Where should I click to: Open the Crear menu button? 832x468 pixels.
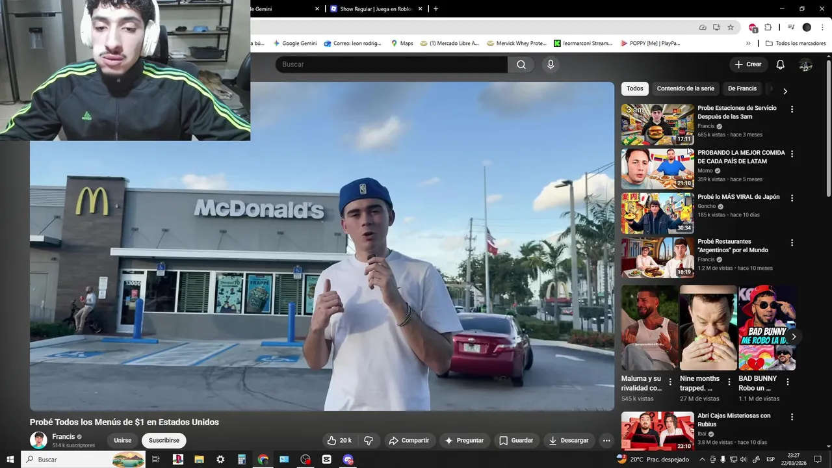(x=748, y=64)
